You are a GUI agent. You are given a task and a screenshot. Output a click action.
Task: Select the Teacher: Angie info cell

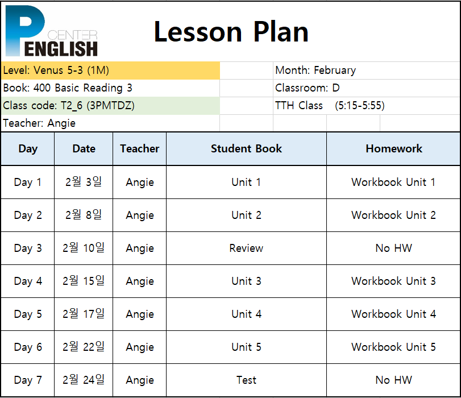click(x=110, y=123)
